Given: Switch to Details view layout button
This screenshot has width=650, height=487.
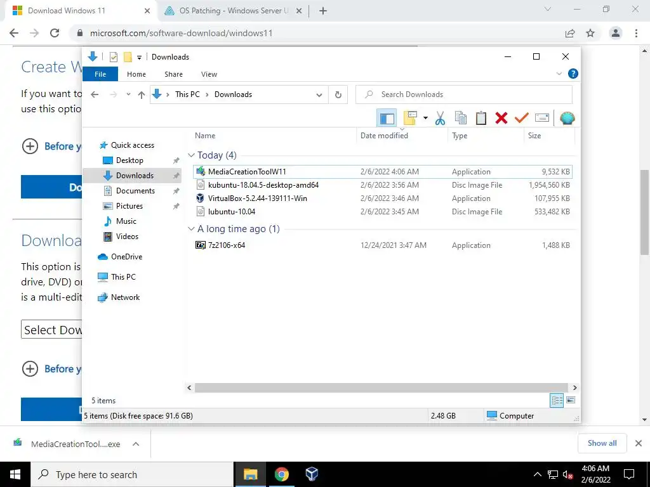Looking at the screenshot, I should [x=557, y=400].
